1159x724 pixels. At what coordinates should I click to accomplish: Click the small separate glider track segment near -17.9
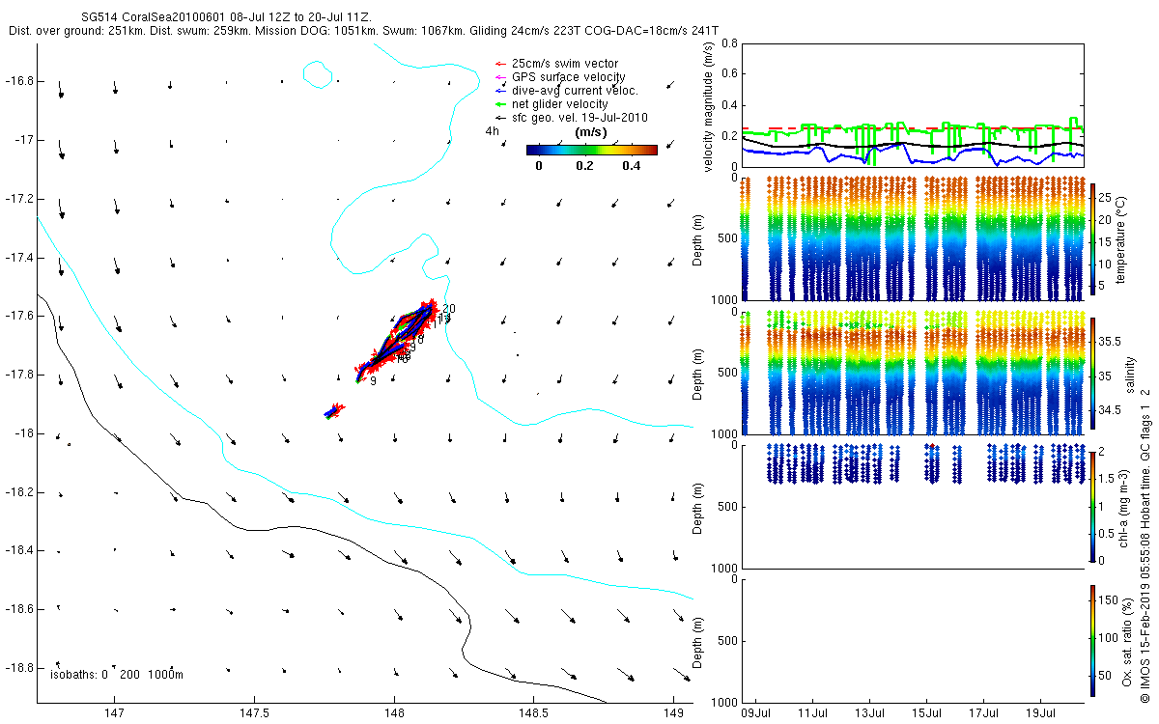333,412
